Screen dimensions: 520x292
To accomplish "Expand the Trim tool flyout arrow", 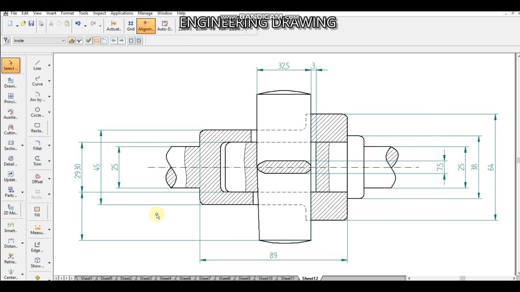I will (x=49, y=161).
